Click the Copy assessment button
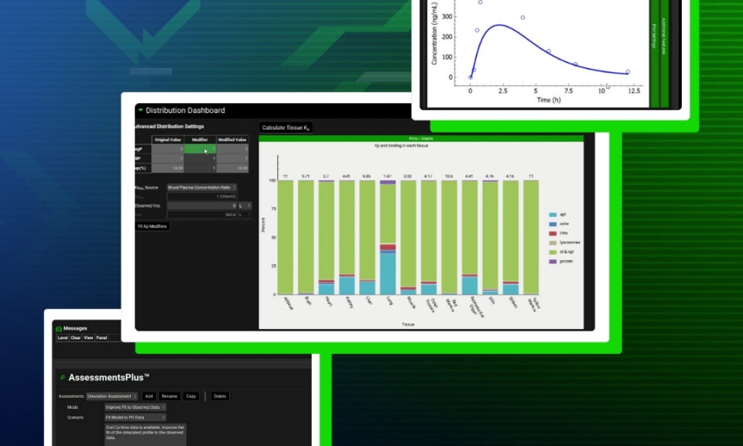The width and height of the screenshot is (743, 446). coord(191,396)
